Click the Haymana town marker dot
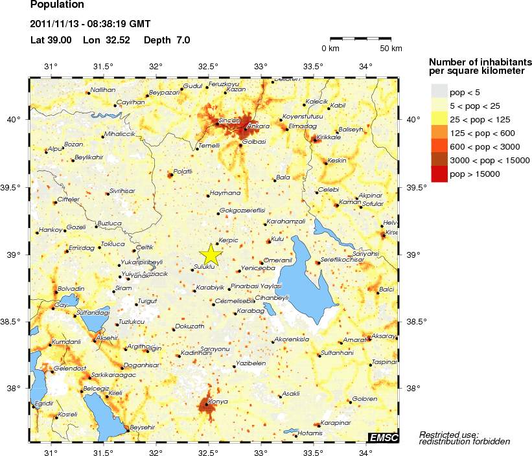The height and width of the screenshot is (456, 532). coord(208,195)
